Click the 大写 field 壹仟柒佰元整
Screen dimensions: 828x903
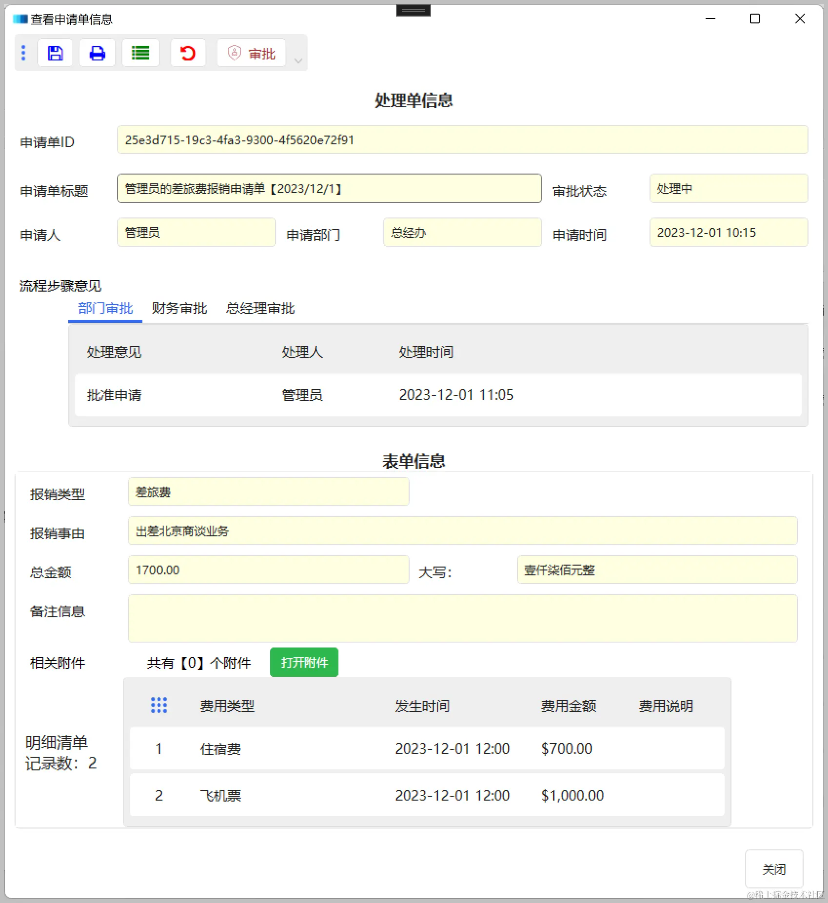(x=657, y=570)
